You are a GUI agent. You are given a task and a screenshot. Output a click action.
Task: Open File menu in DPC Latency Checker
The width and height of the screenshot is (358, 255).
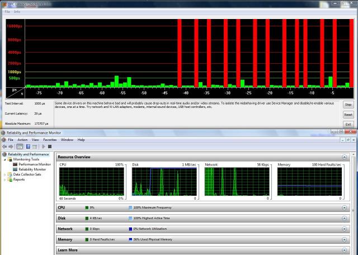coord(7,11)
